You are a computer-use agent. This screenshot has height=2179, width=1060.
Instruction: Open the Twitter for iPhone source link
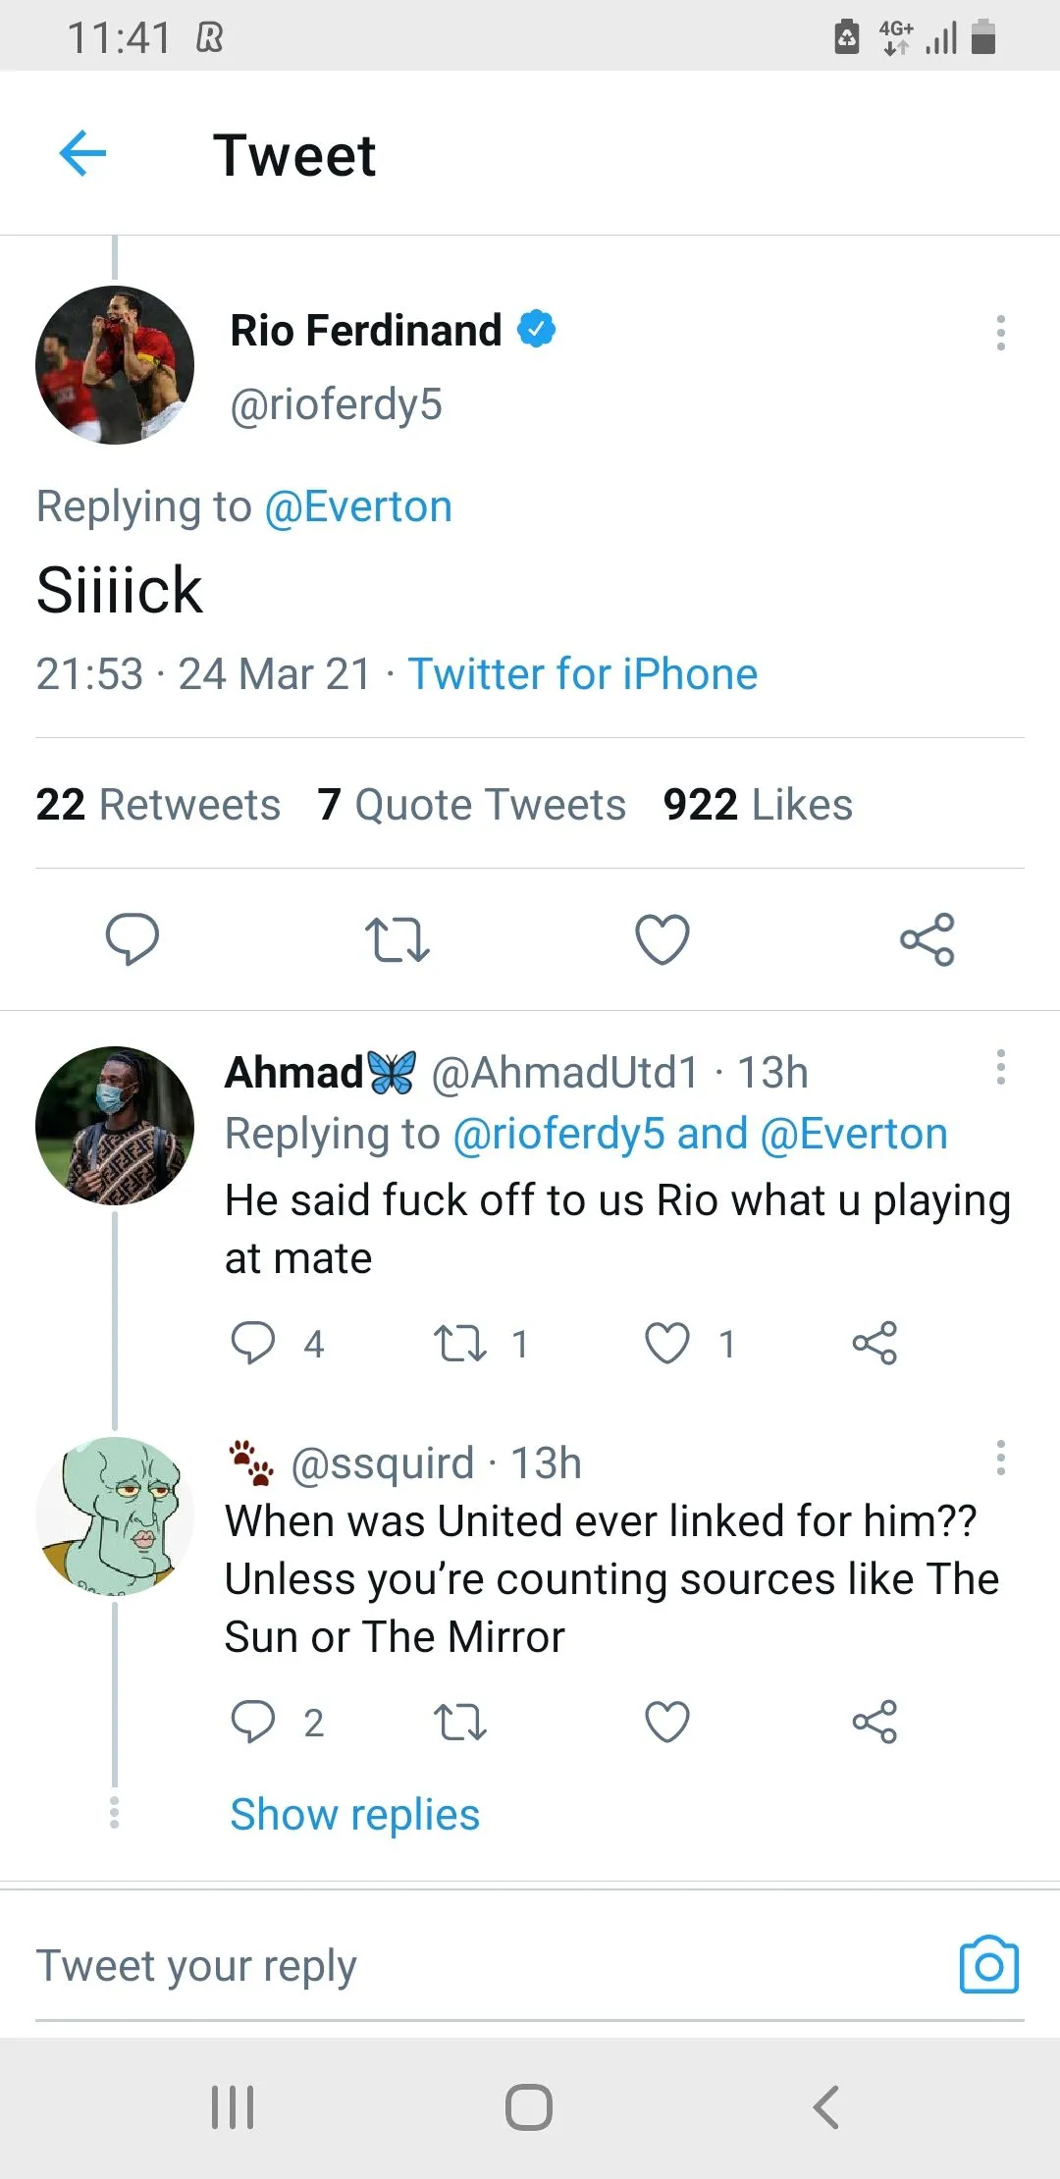tap(583, 674)
